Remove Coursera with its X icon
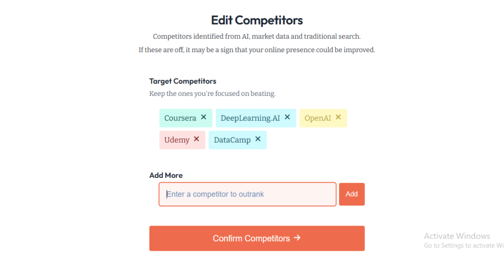504x259 pixels. pyautogui.click(x=203, y=117)
